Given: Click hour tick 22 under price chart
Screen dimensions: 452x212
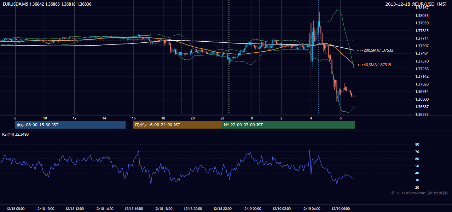Looking at the screenshot, I should tap(222, 118).
